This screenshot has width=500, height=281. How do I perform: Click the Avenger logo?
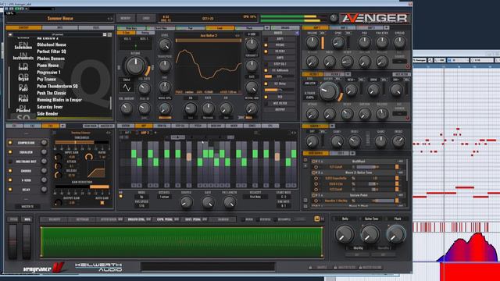pos(375,19)
